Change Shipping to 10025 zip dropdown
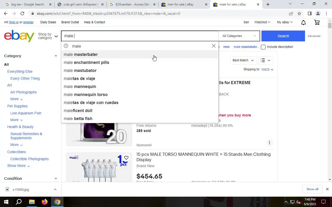 coord(267,70)
